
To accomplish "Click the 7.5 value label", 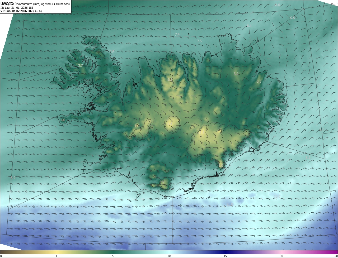I will [199, 41].
